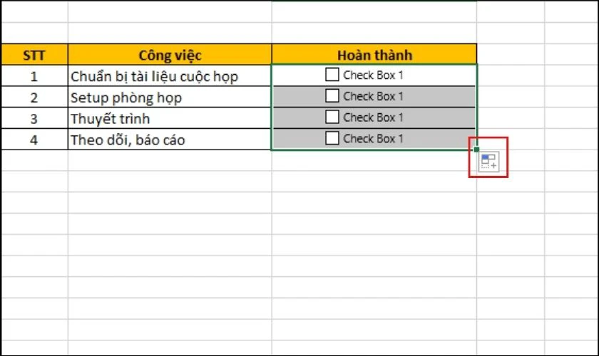Select the STT cell numbered 3

click(34, 118)
